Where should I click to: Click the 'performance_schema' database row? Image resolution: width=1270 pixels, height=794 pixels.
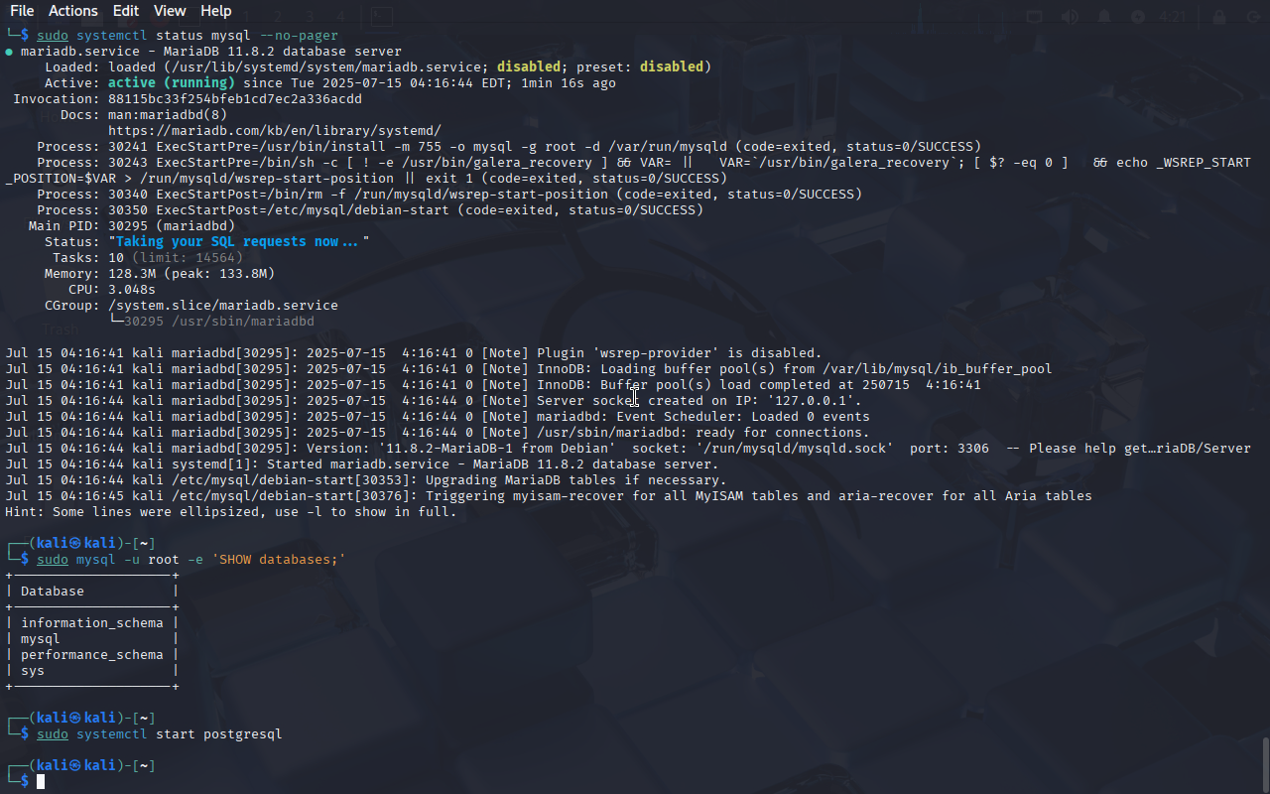tap(92, 655)
